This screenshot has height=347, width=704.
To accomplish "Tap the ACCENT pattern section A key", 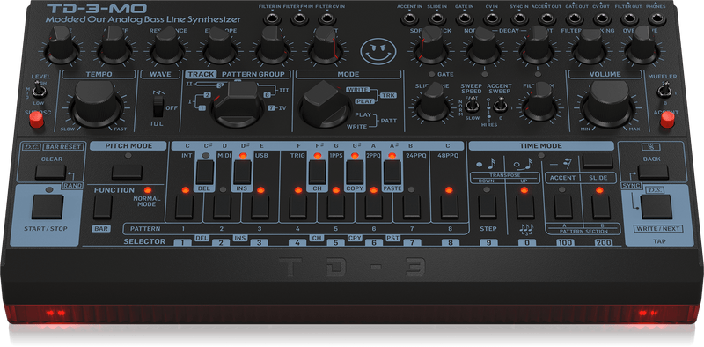I will pos(563,207).
